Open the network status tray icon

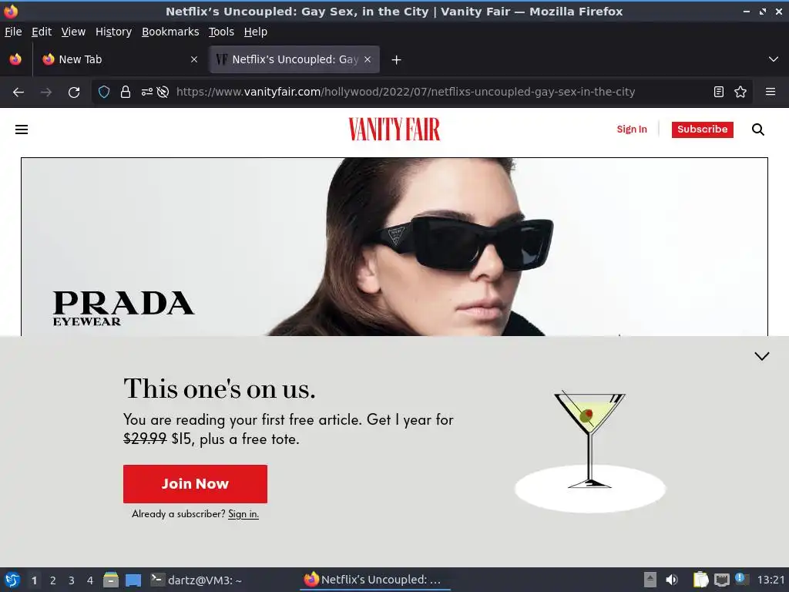[x=721, y=580]
